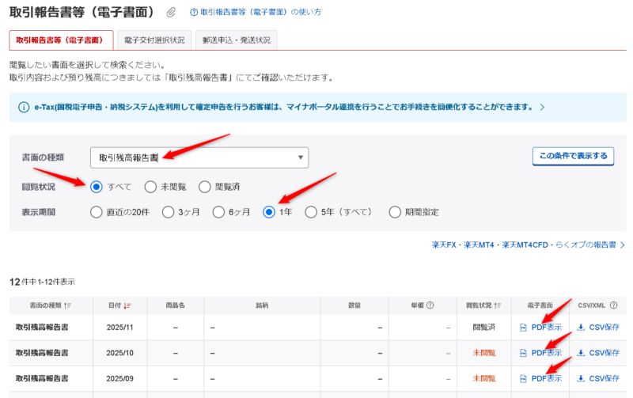Click the info icon in e-Tax banner
Screen dimensions: 633x398
tap(23, 107)
